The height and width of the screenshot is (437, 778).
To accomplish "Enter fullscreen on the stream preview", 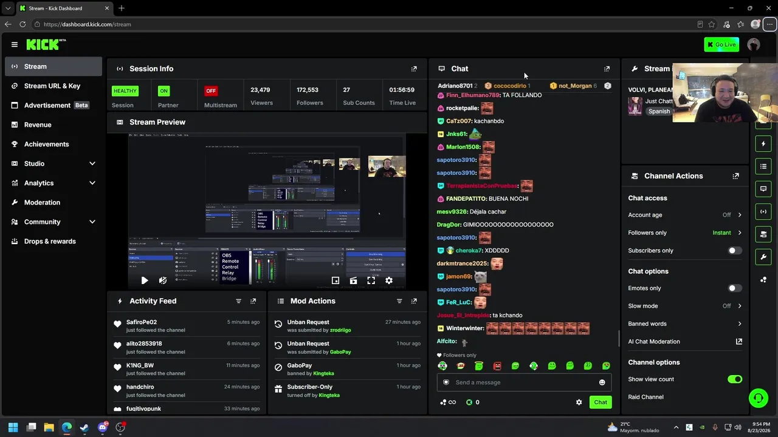I will tap(371, 280).
